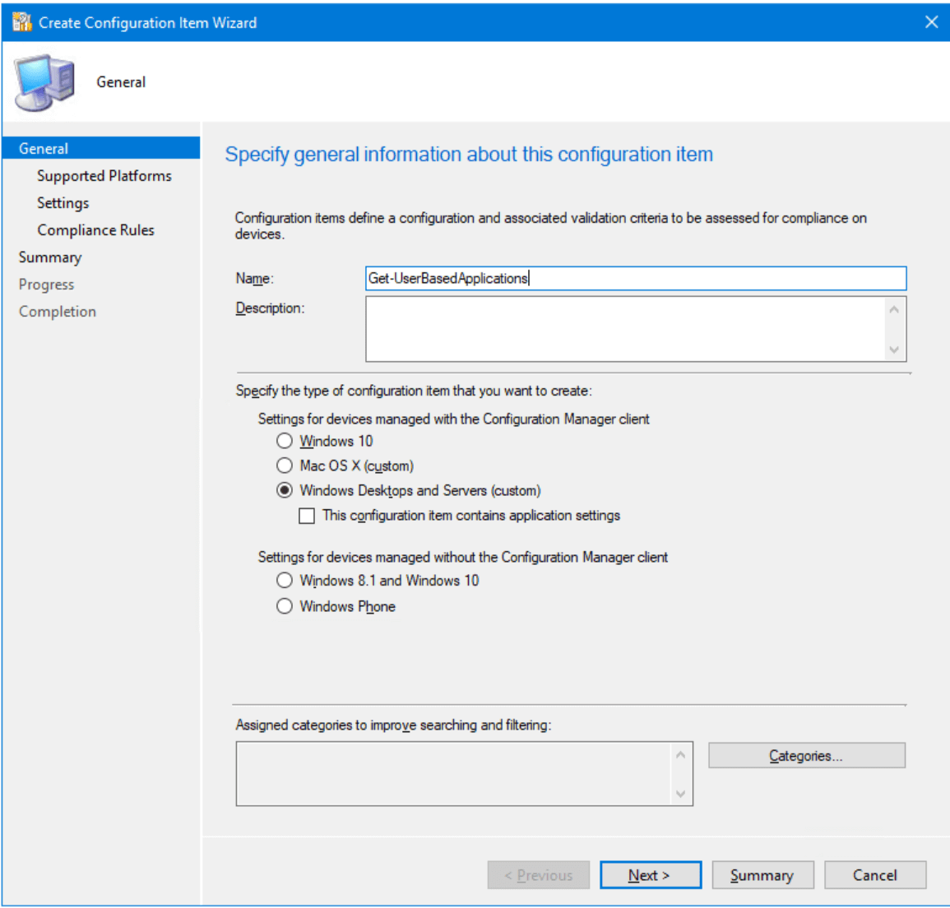Click the wizard title bar app icon
Image resolution: width=950 pixels, height=908 pixels.
[22, 22]
